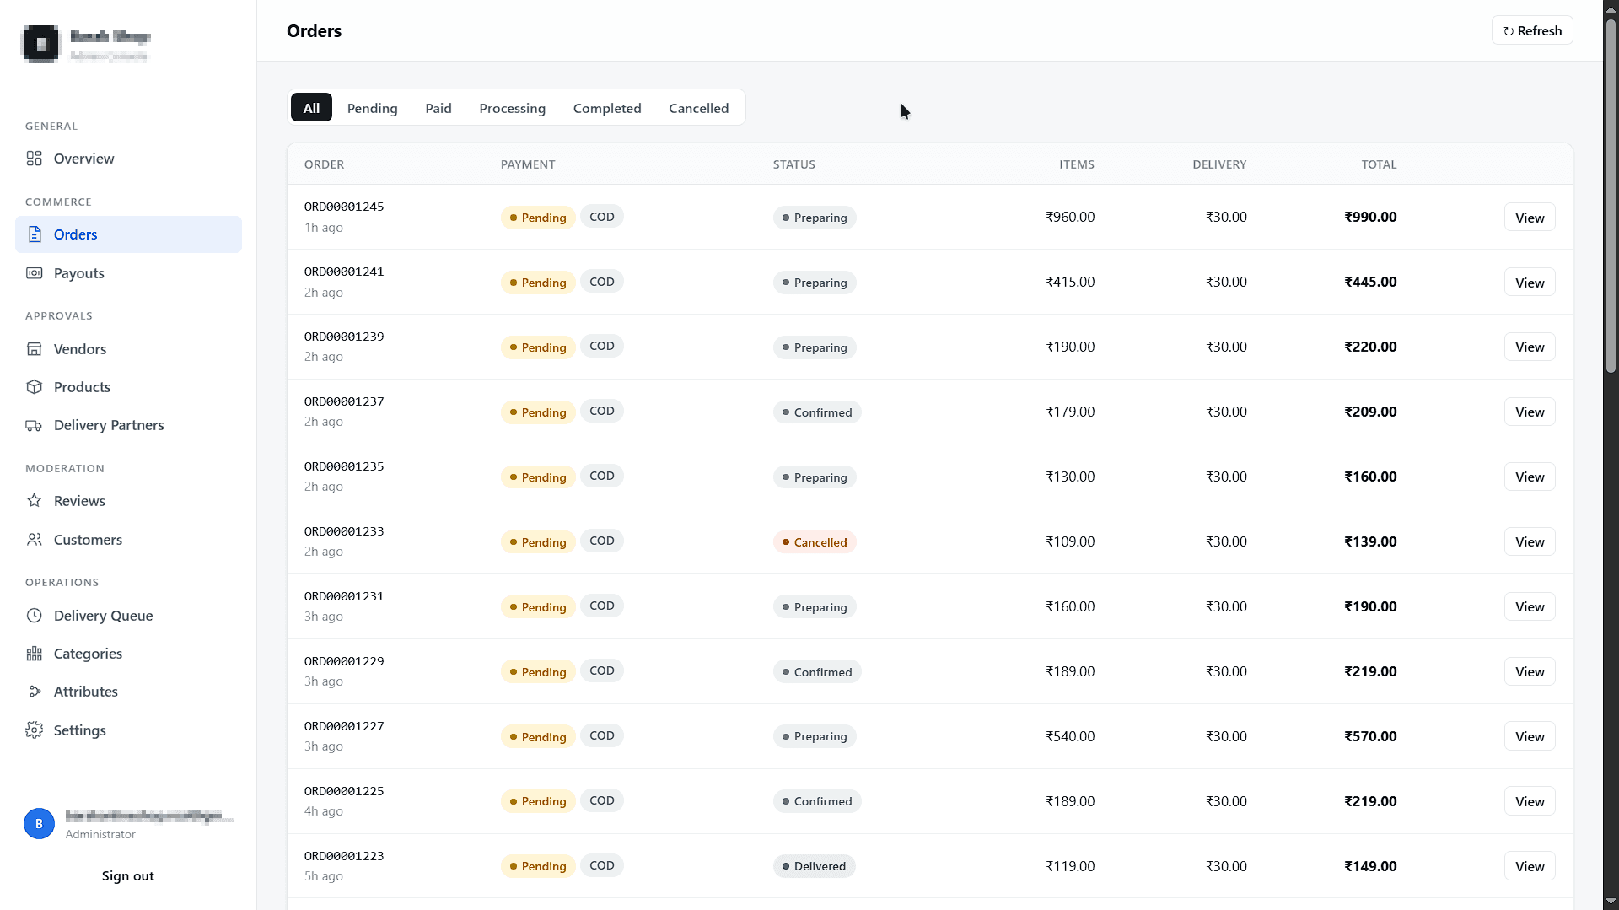Filter by the Cancelled tab
Image resolution: width=1619 pixels, height=910 pixels.
click(x=698, y=108)
